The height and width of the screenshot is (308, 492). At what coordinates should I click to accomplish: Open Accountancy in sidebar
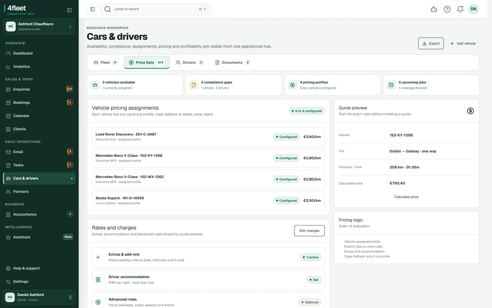(39, 214)
